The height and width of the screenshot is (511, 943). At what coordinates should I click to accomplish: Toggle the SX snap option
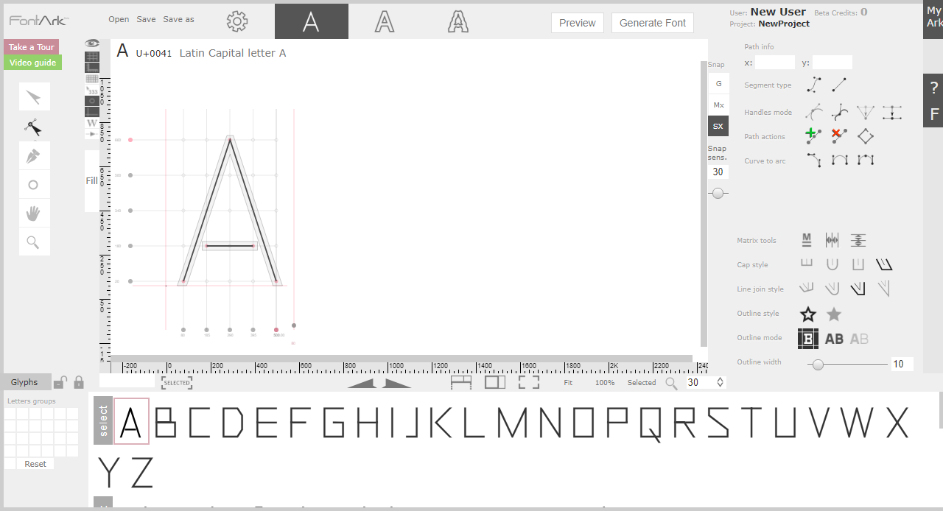718,126
